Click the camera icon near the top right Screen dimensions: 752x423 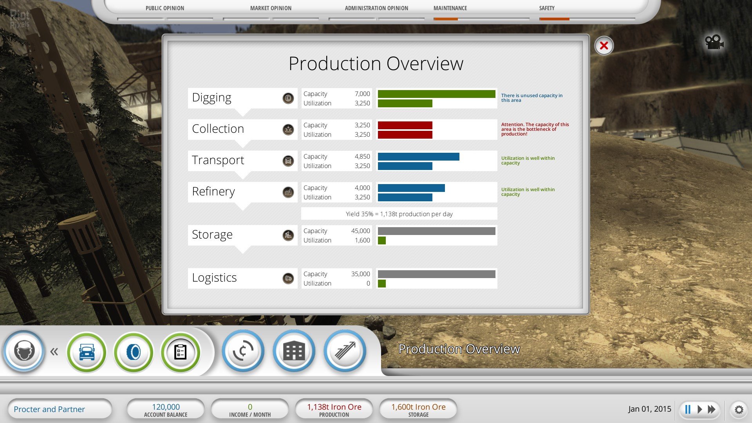[x=714, y=43]
